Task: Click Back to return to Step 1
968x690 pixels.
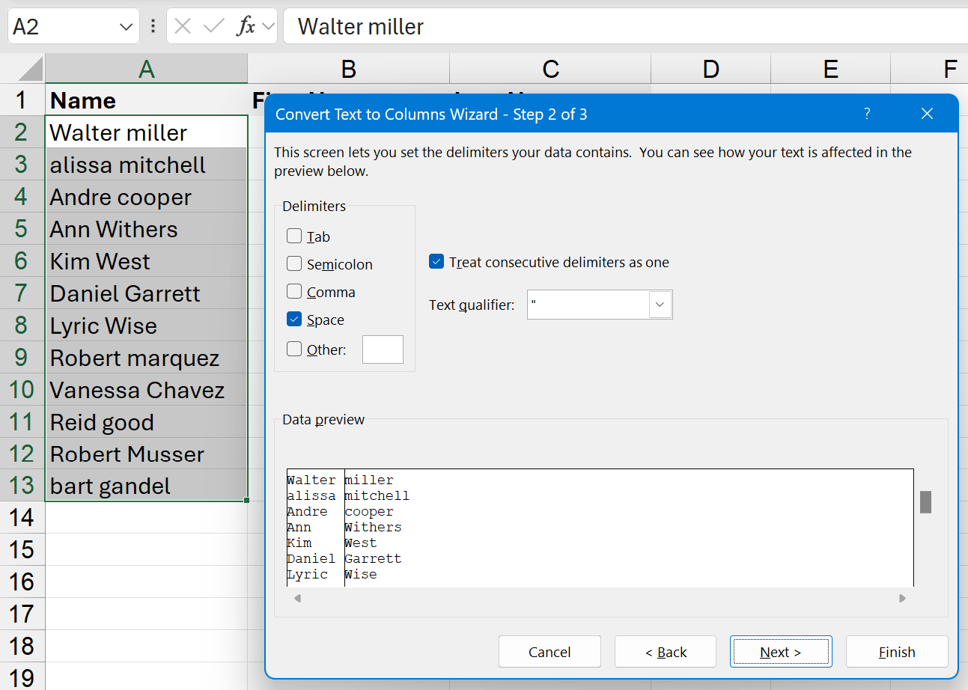Action: click(x=665, y=651)
